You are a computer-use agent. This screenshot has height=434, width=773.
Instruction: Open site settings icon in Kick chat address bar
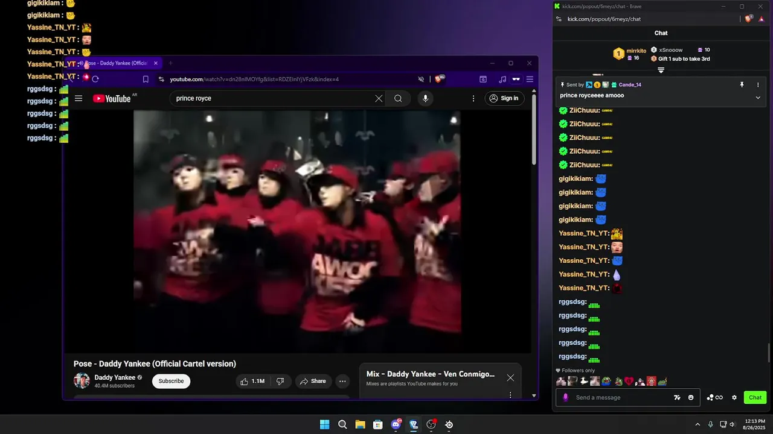pos(559,19)
